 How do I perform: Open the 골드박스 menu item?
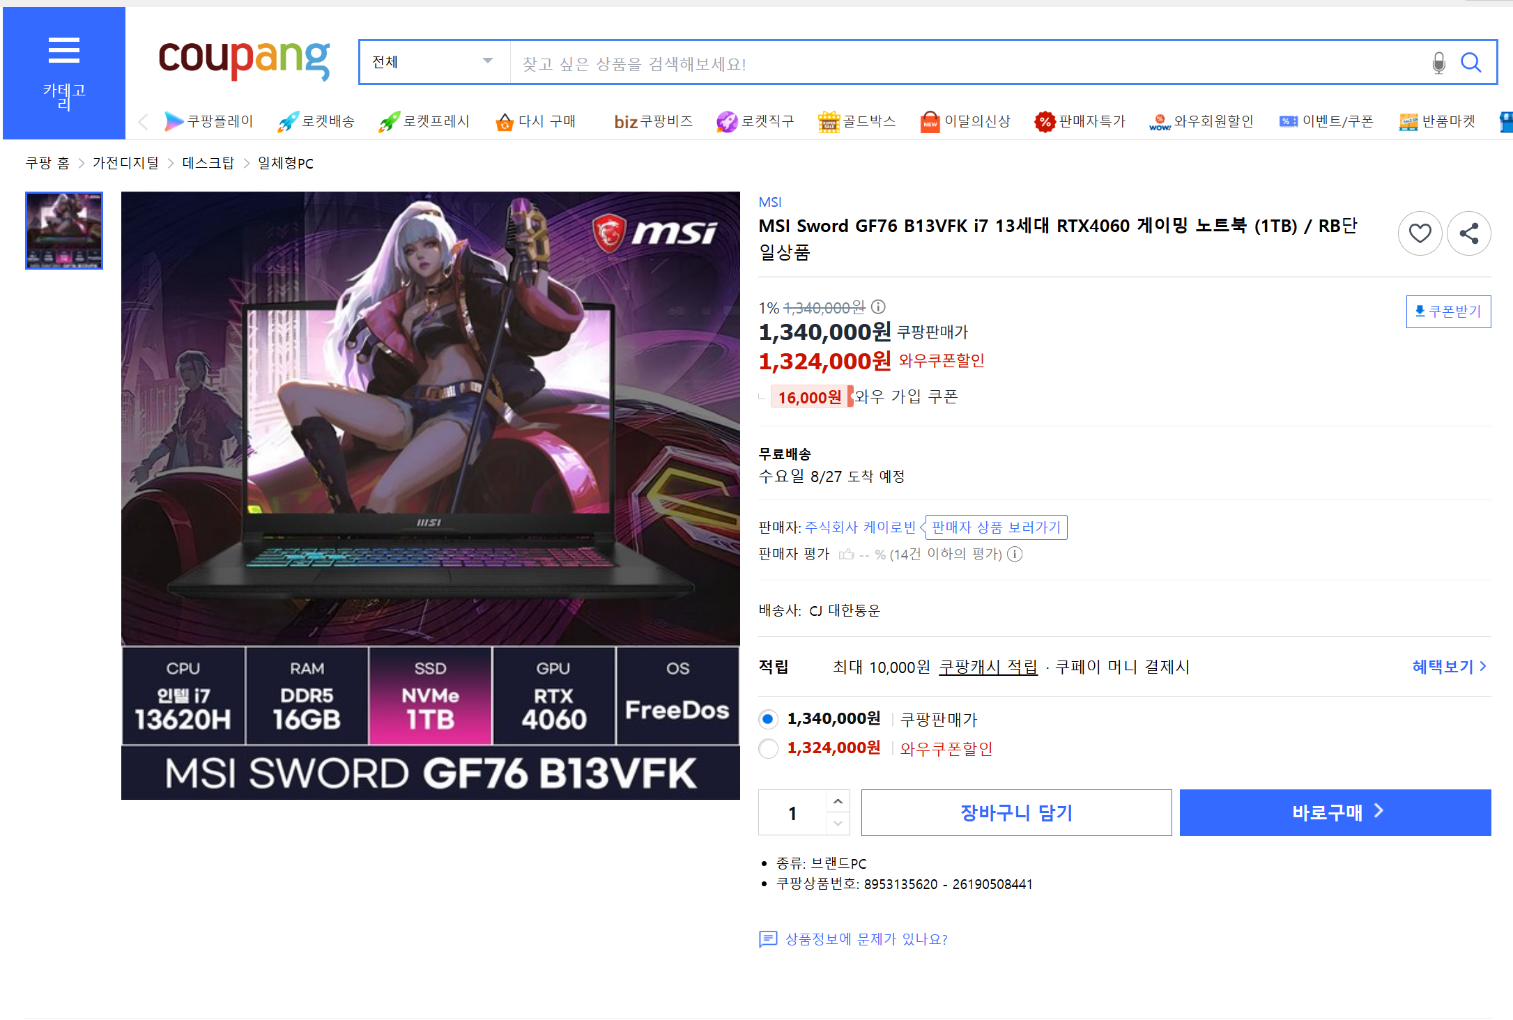coord(857,122)
